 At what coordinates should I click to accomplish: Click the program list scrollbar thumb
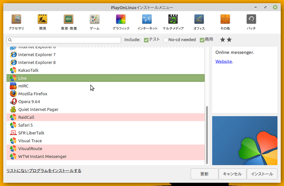207,135
